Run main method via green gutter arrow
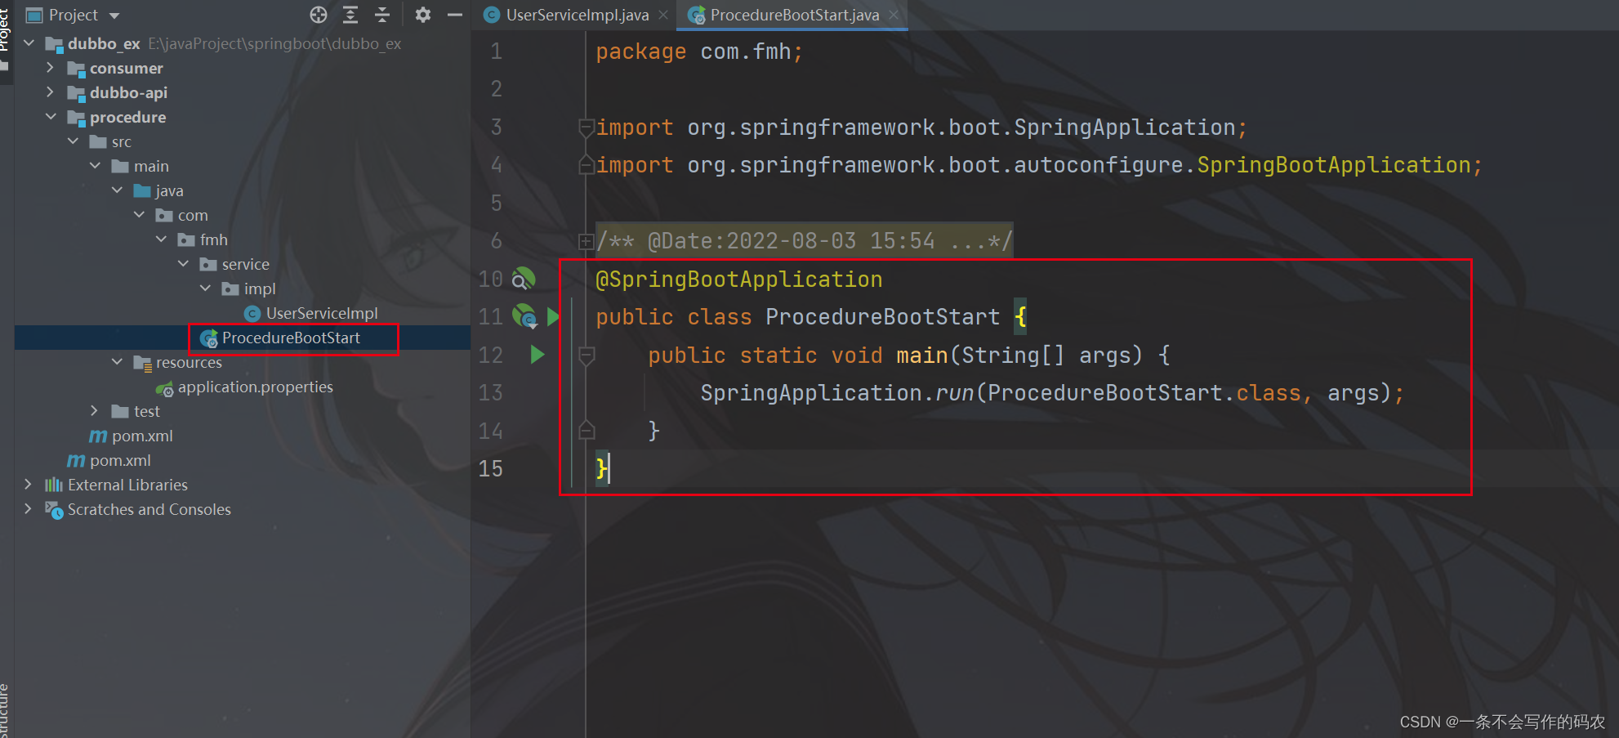 coord(537,355)
